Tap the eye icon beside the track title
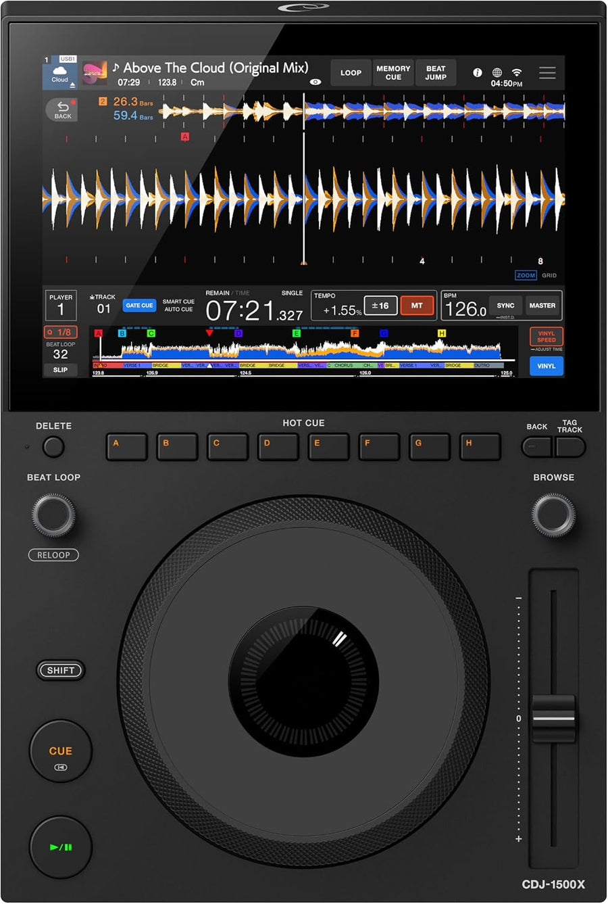608x904 pixels. coord(315,82)
